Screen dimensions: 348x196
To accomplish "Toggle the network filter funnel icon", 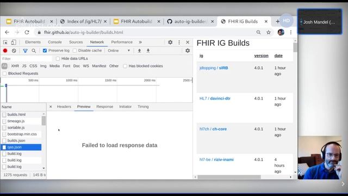I will [x=25, y=51].
